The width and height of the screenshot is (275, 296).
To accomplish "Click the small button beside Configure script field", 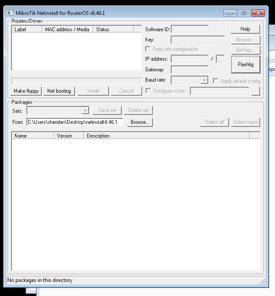I will click(x=256, y=91).
